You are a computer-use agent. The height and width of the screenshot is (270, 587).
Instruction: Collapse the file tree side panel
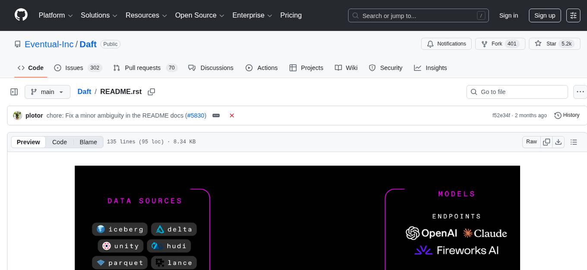14,92
